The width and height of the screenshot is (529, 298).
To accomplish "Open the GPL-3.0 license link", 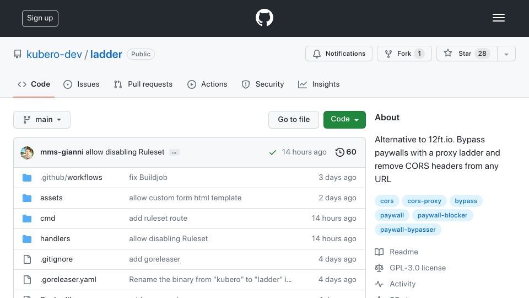I will click(x=418, y=268).
